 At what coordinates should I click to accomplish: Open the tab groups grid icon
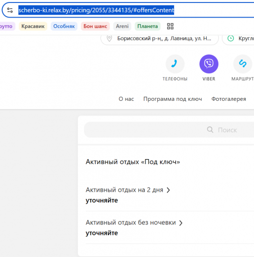[x=170, y=26]
